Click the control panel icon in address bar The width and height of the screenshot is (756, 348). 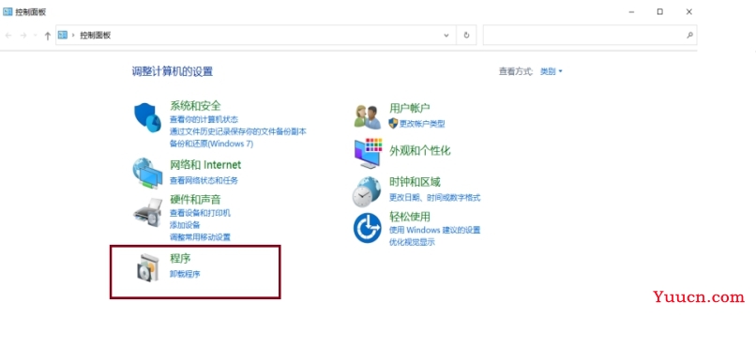(63, 35)
